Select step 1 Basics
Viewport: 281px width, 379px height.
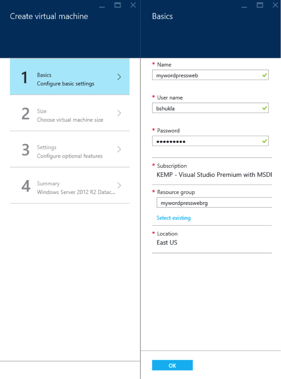69,77
